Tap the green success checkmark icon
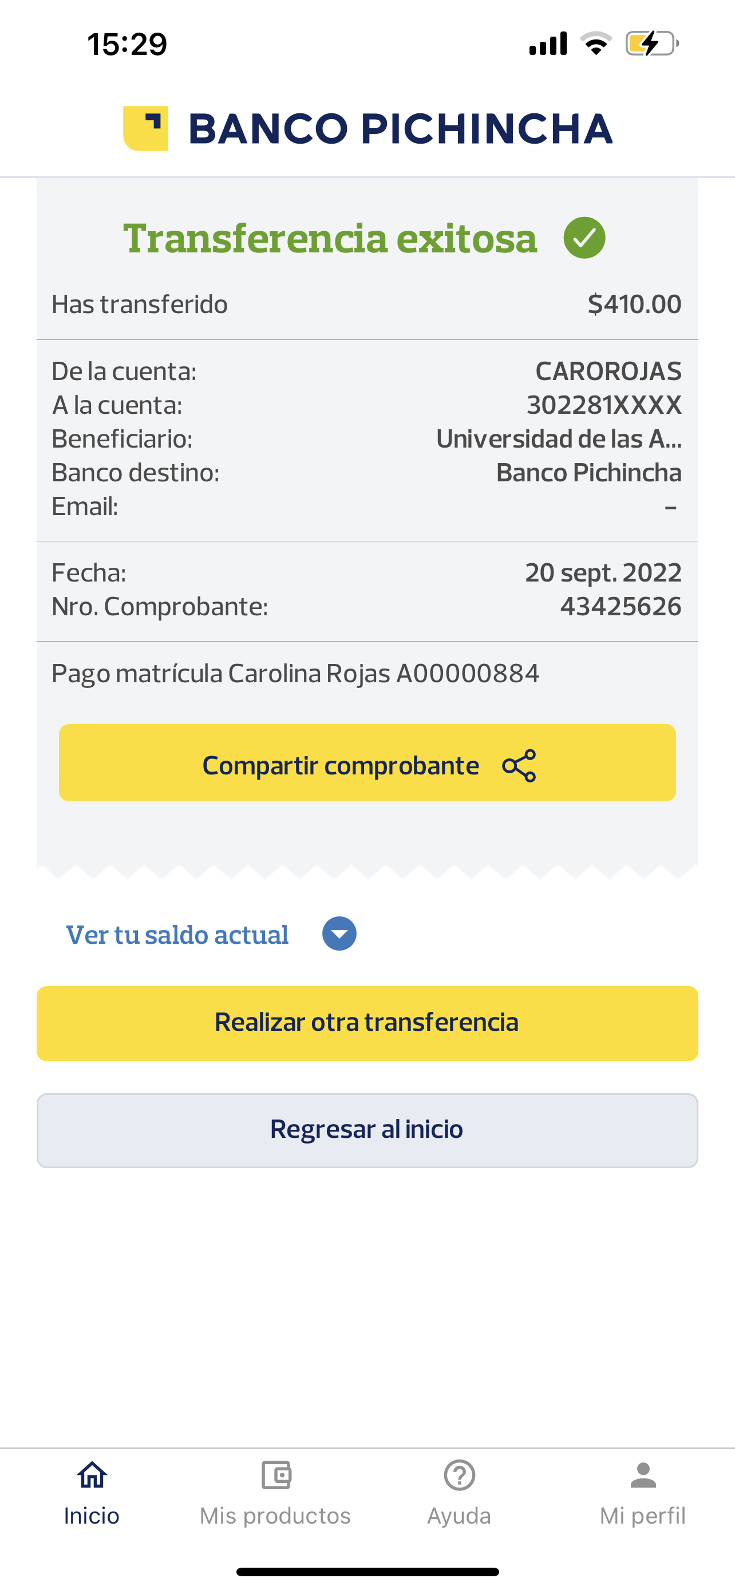Viewport: 735px width, 1590px height. (x=584, y=238)
